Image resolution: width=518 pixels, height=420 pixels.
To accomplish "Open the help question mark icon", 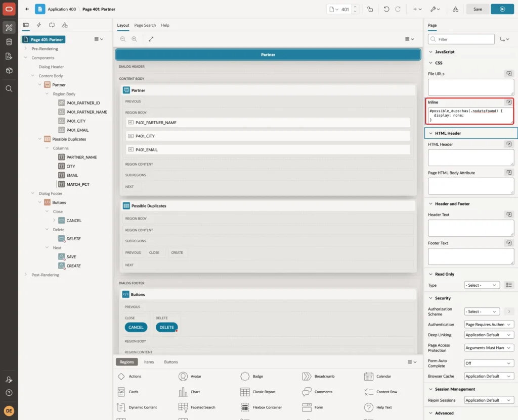I will tap(9, 393).
